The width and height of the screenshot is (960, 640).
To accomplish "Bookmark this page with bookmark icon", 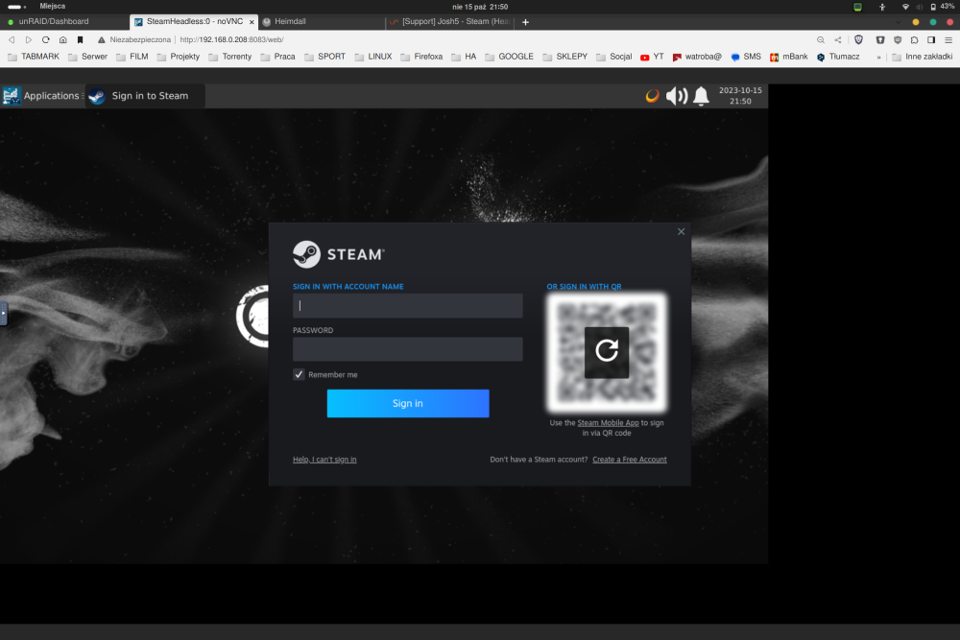I will [81, 39].
